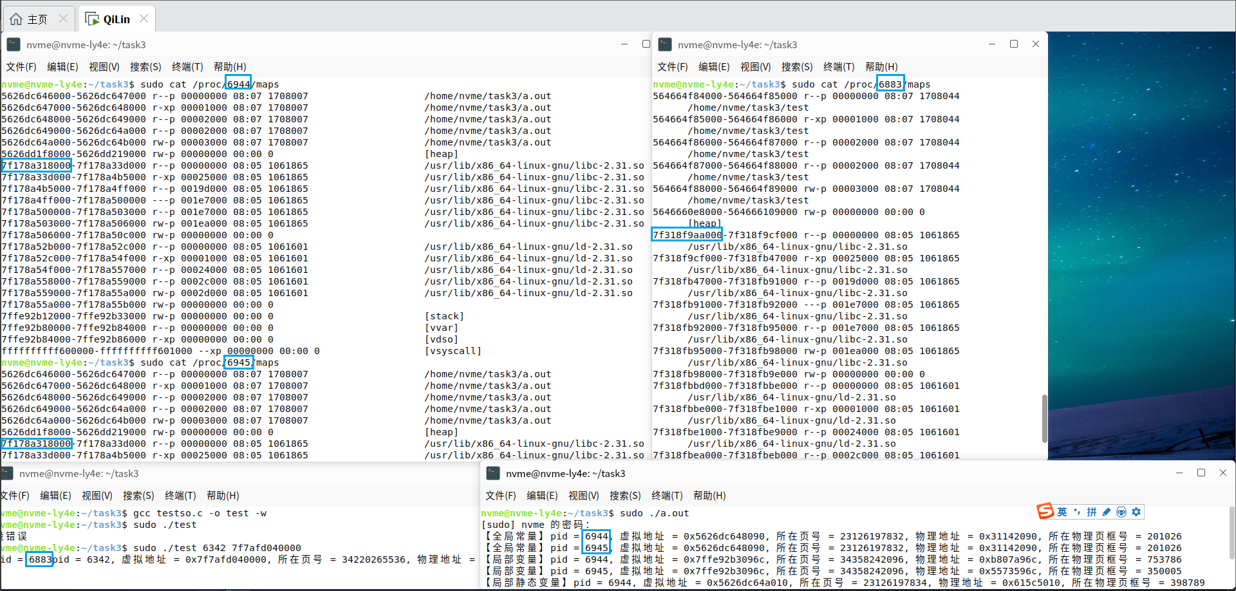
Task: Click the [stack] row in the 6944 maps output
Action: click(232, 316)
